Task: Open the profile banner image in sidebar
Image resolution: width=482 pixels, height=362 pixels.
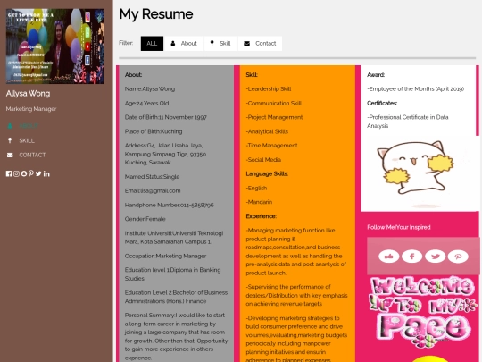Action: point(55,46)
